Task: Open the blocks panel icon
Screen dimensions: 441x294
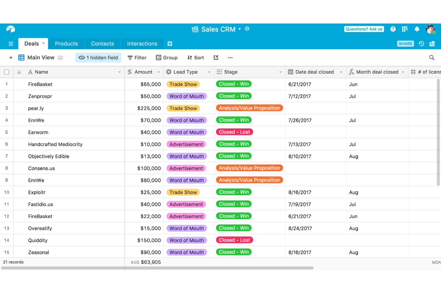Action: pos(432,44)
